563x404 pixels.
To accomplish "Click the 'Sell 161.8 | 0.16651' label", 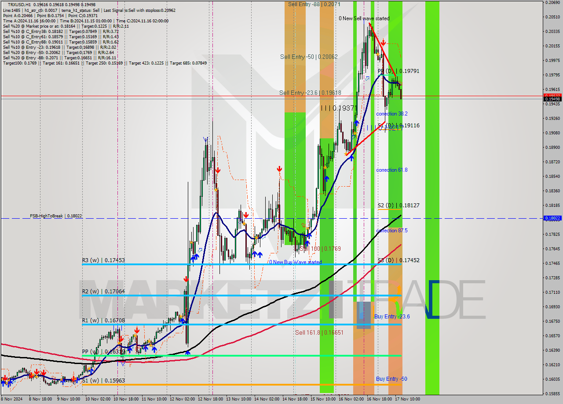I will click(319, 332).
